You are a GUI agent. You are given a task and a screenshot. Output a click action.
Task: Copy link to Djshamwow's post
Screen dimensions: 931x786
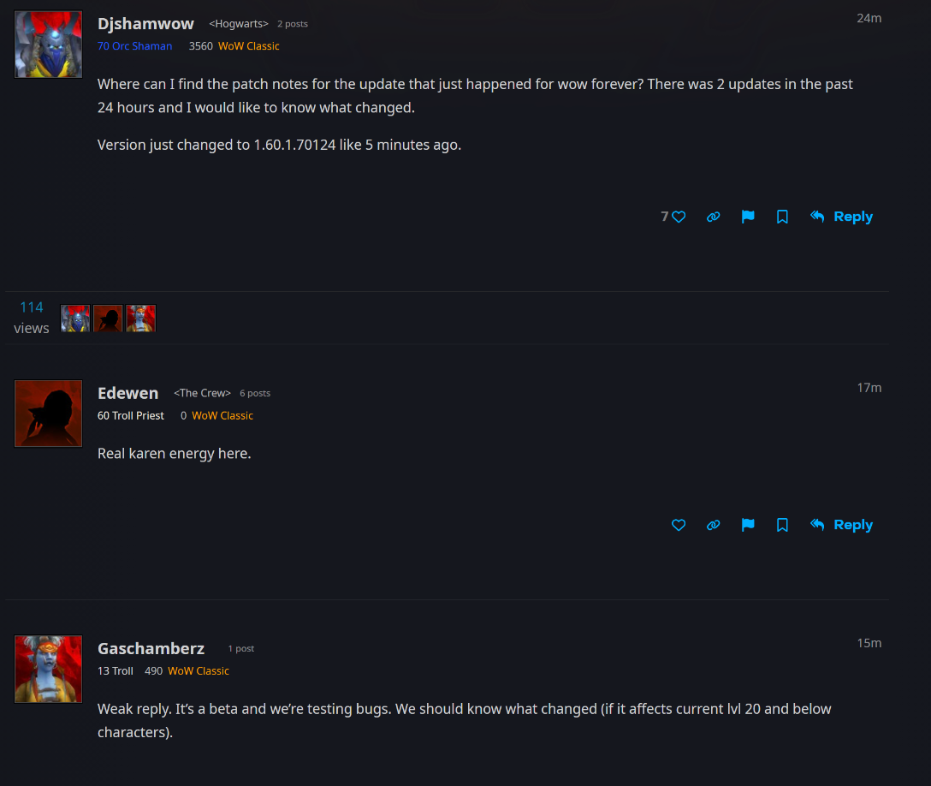pyautogui.click(x=713, y=217)
